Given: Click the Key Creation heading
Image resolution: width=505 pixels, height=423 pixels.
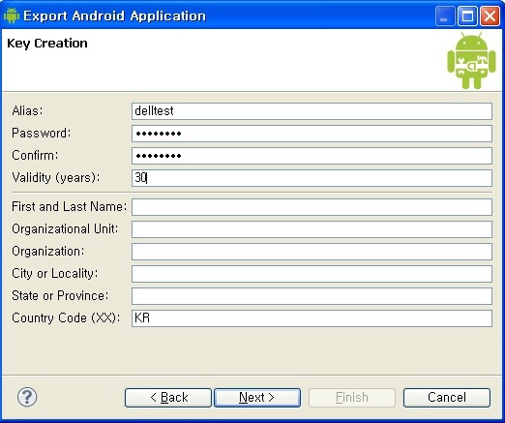Looking at the screenshot, I should click(x=47, y=44).
